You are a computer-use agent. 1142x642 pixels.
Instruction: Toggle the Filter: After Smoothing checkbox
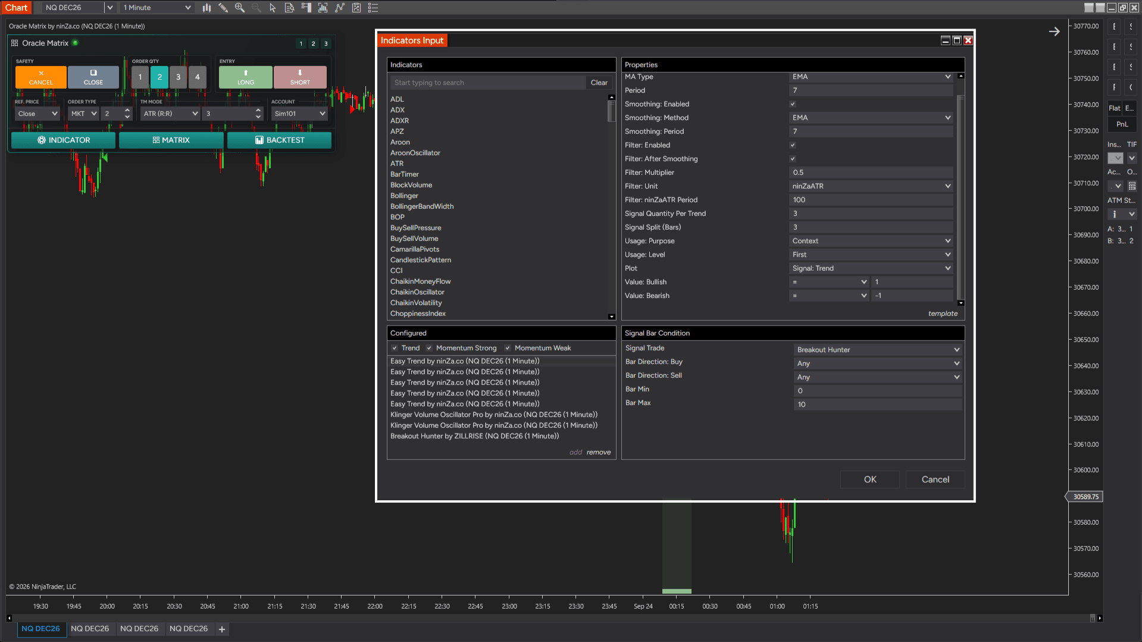793,159
